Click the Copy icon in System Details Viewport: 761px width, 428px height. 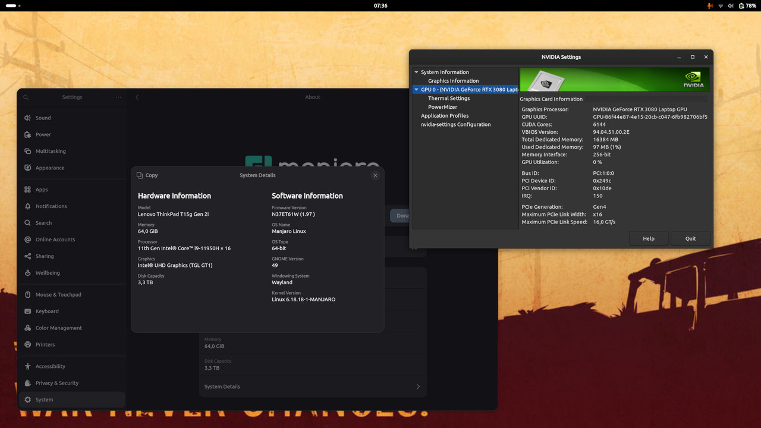pos(140,175)
